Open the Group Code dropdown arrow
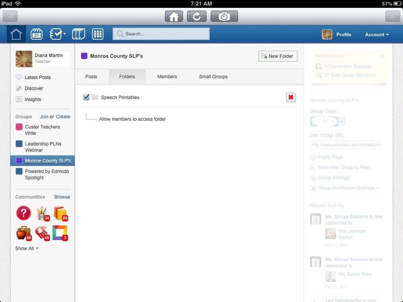The image size is (403, 302). click(x=342, y=121)
